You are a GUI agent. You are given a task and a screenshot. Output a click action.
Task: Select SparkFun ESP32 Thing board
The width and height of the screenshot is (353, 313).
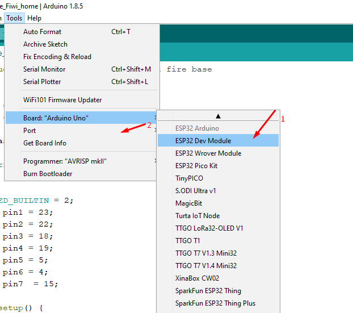click(x=218, y=291)
